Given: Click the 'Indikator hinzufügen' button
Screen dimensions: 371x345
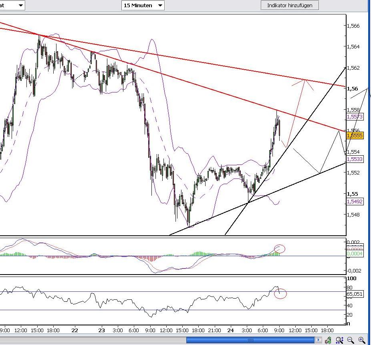Looking at the screenshot, I should 290,6.
